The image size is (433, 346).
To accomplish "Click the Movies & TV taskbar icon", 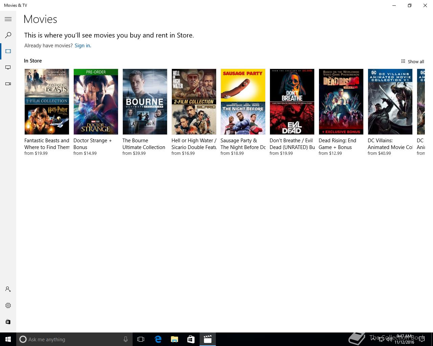I will pyautogui.click(x=208, y=339).
